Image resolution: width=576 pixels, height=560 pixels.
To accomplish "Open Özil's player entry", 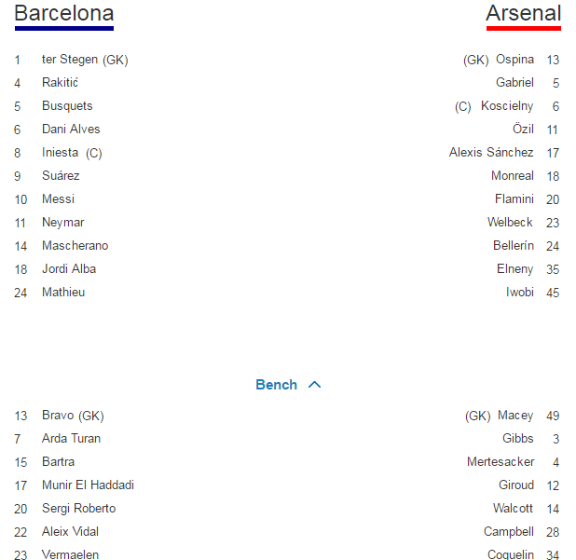I will 523,130.
